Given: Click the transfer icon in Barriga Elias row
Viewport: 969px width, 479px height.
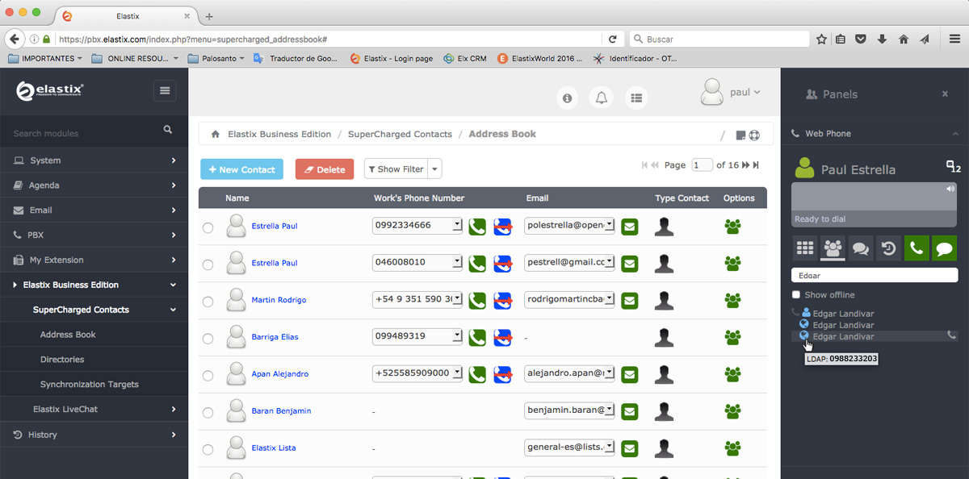Looking at the screenshot, I should click(503, 337).
